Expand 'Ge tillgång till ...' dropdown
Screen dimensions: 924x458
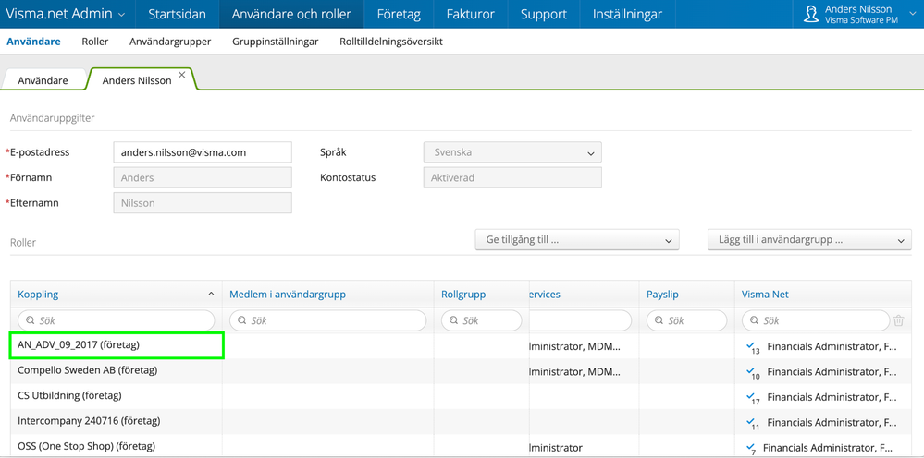point(577,240)
